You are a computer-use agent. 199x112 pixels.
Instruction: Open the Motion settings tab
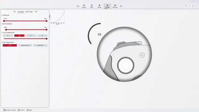pos(99,6)
